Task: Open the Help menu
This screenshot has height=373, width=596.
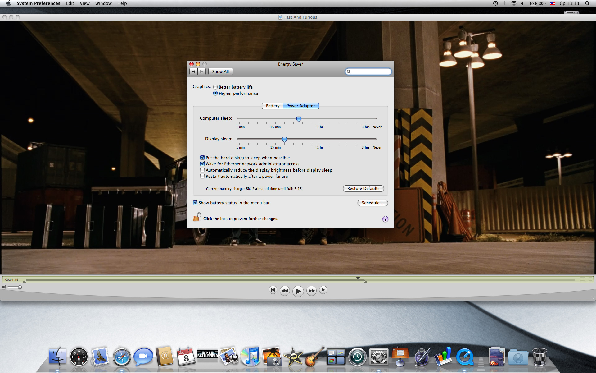Action: pos(122,3)
